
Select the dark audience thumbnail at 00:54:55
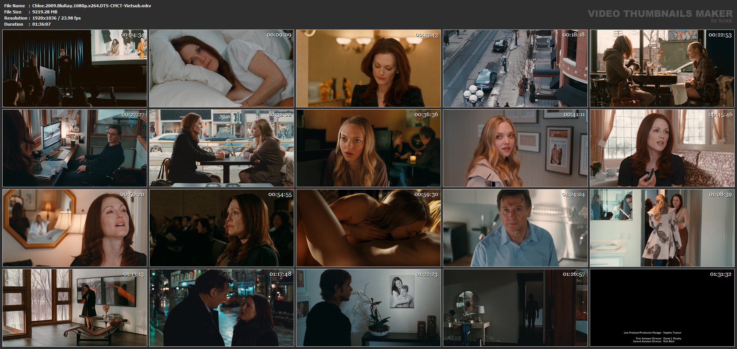[x=221, y=228]
